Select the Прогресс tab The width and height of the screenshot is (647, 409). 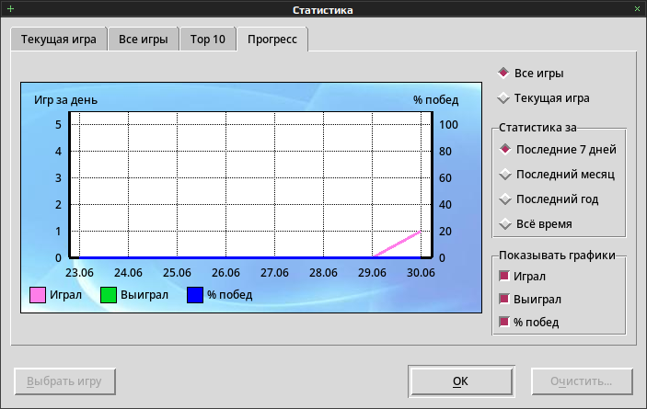[272, 40]
